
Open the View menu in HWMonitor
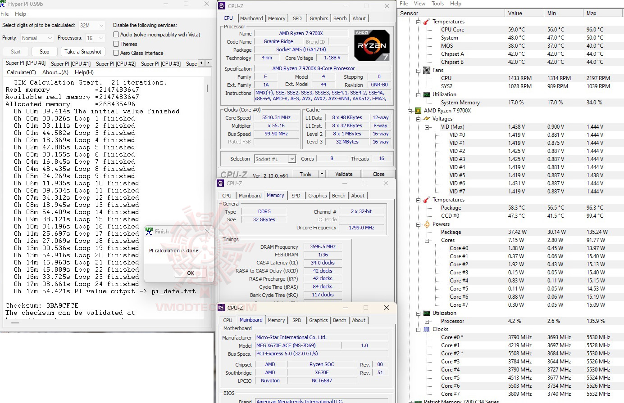click(x=419, y=4)
